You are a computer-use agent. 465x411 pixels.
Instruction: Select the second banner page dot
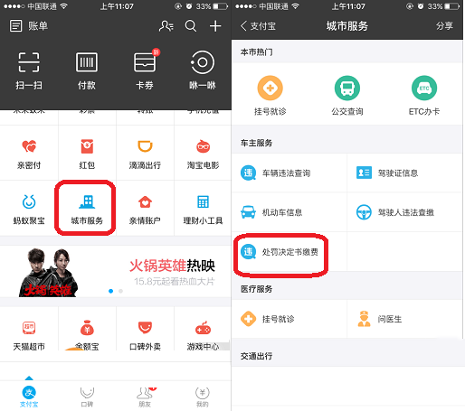click(120, 291)
